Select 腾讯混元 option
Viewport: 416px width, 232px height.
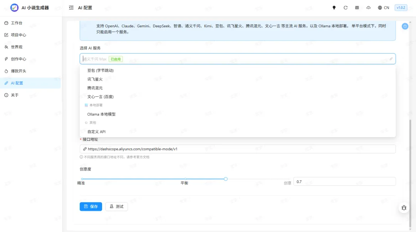237,88
